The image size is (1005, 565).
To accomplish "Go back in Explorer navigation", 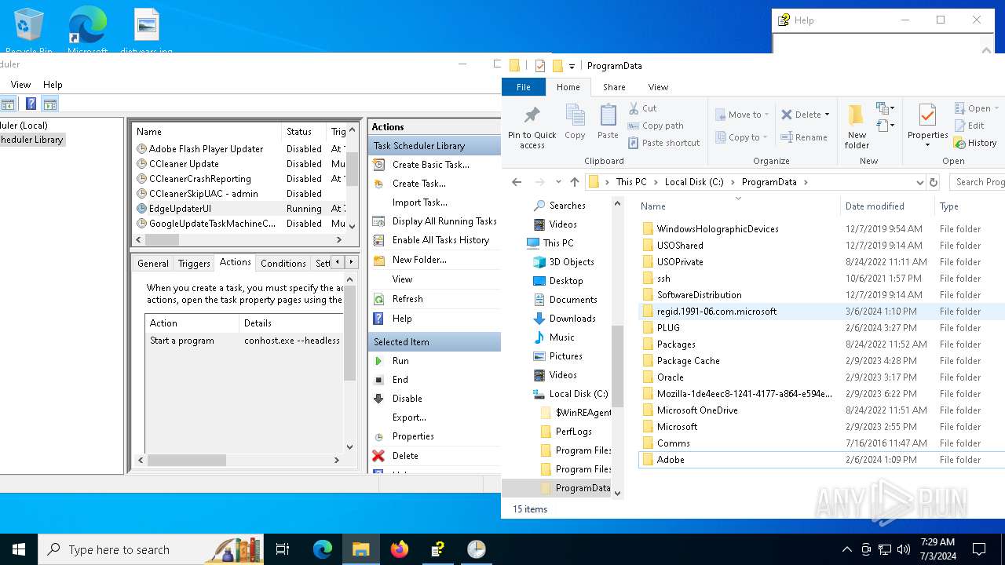I will [516, 182].
